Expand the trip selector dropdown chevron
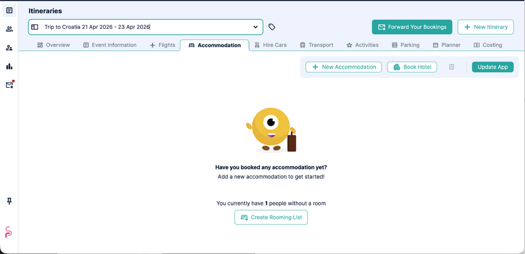 (x=255, y=27)
